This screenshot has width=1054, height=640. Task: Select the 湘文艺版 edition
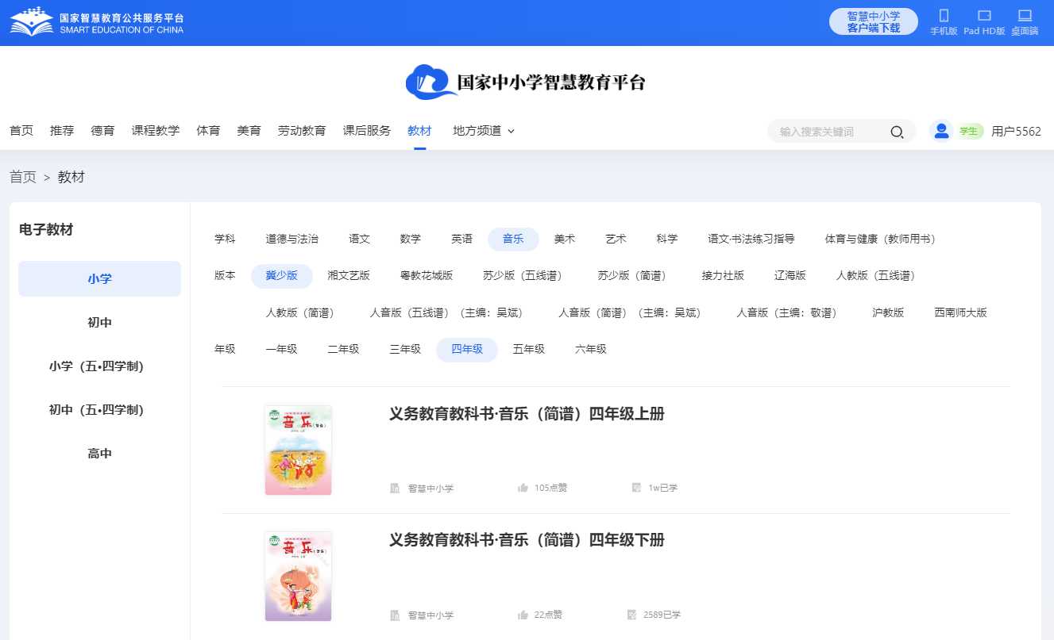point(349,276)
